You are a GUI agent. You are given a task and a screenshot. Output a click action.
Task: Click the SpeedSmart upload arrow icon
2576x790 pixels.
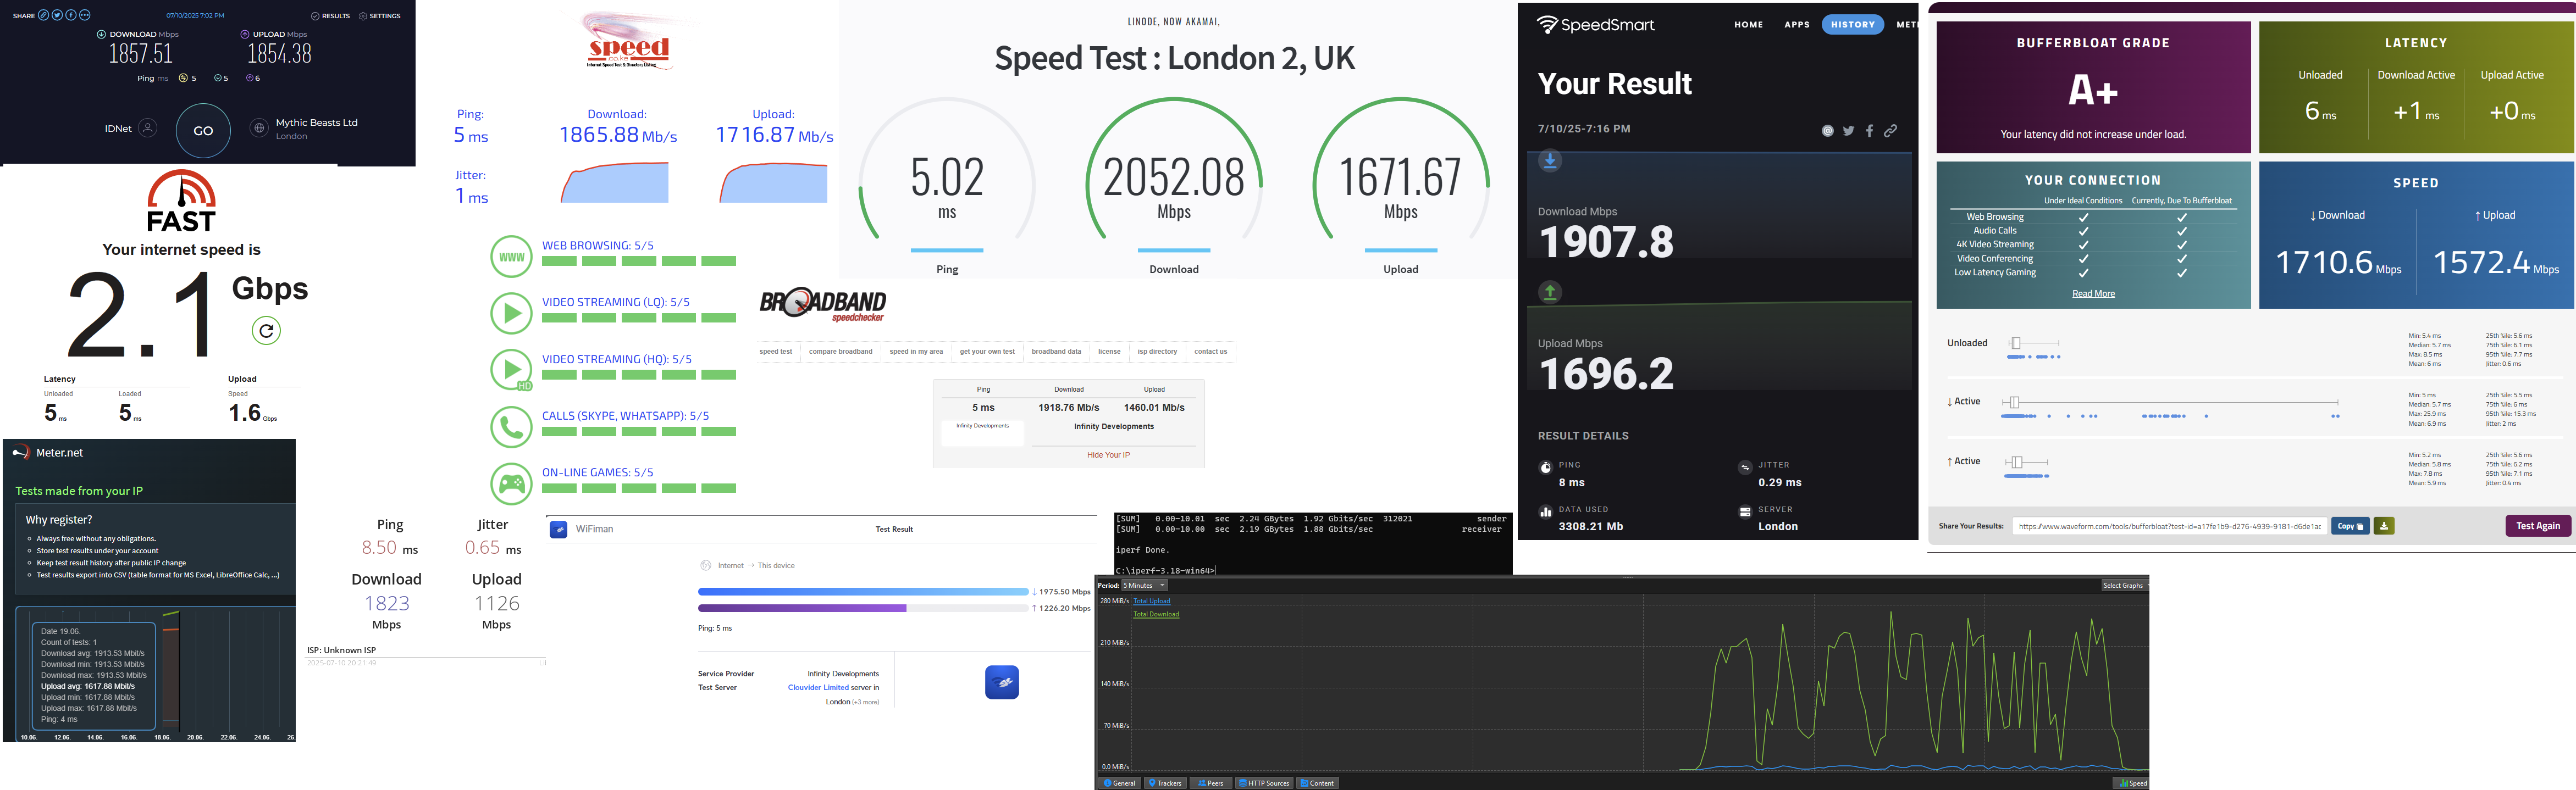[1550, 292]
